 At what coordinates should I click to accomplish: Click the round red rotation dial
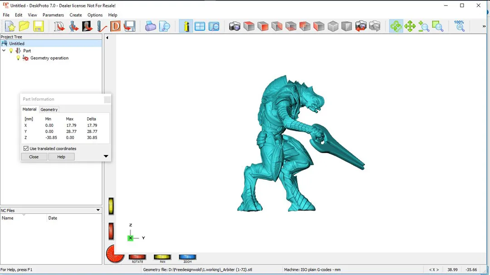[x=115, y=254]
